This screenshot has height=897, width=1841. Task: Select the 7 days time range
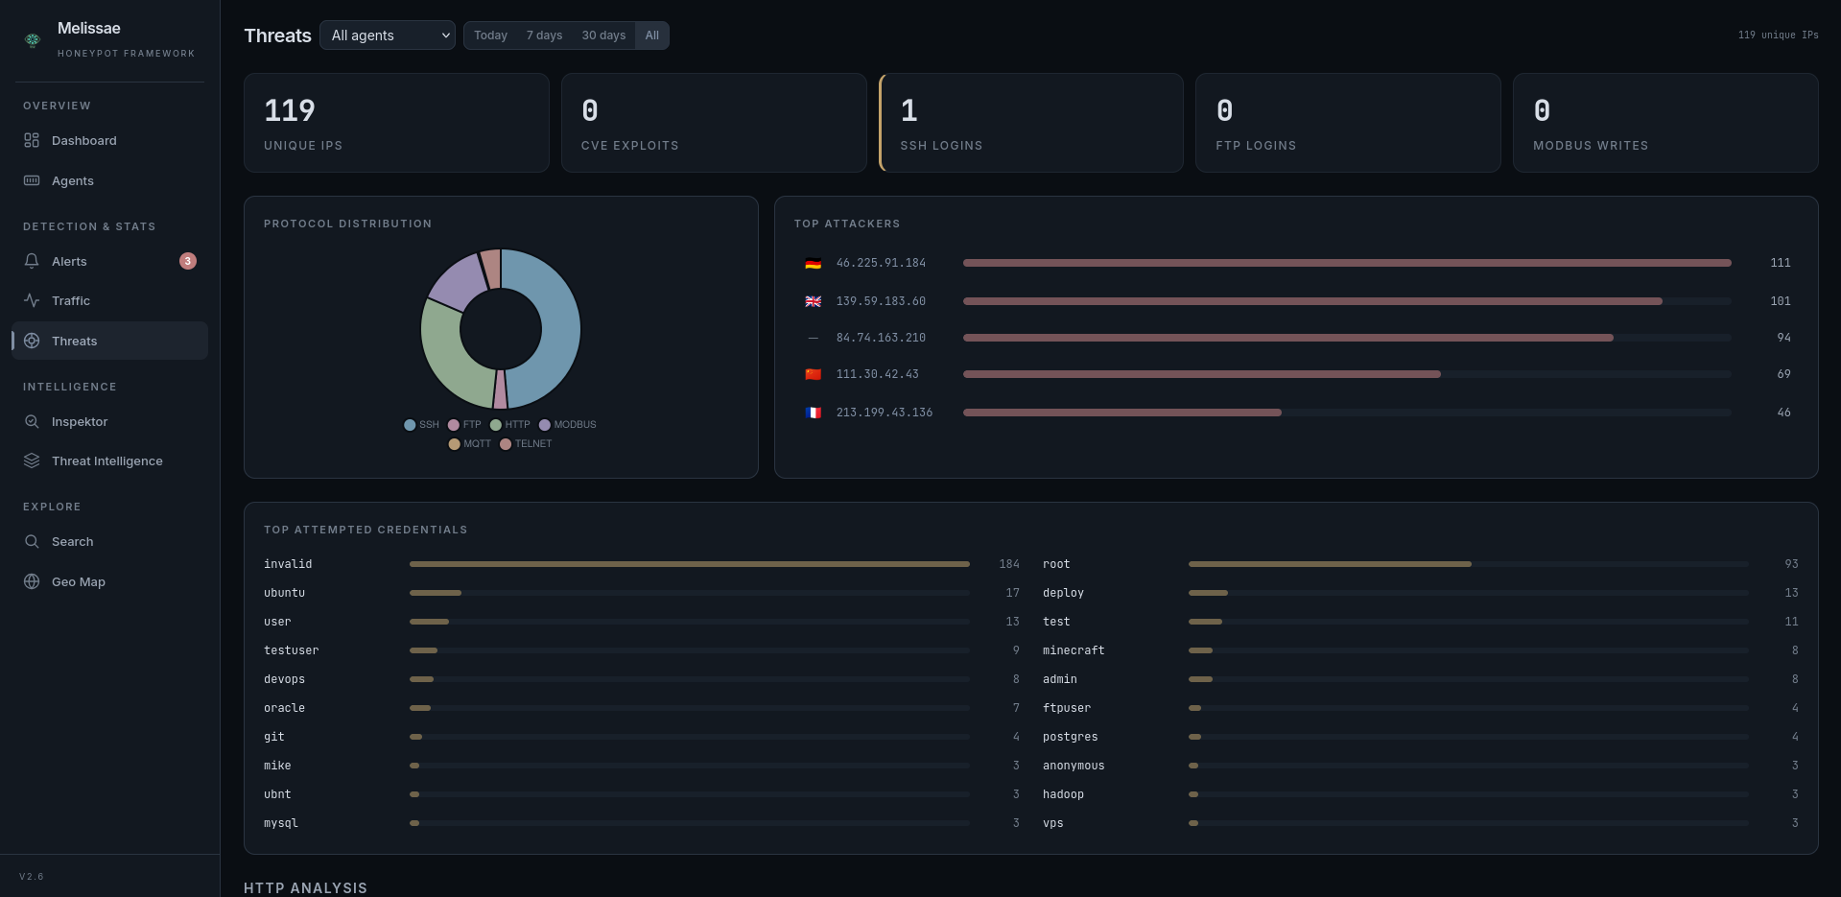(x=544, y=35)
